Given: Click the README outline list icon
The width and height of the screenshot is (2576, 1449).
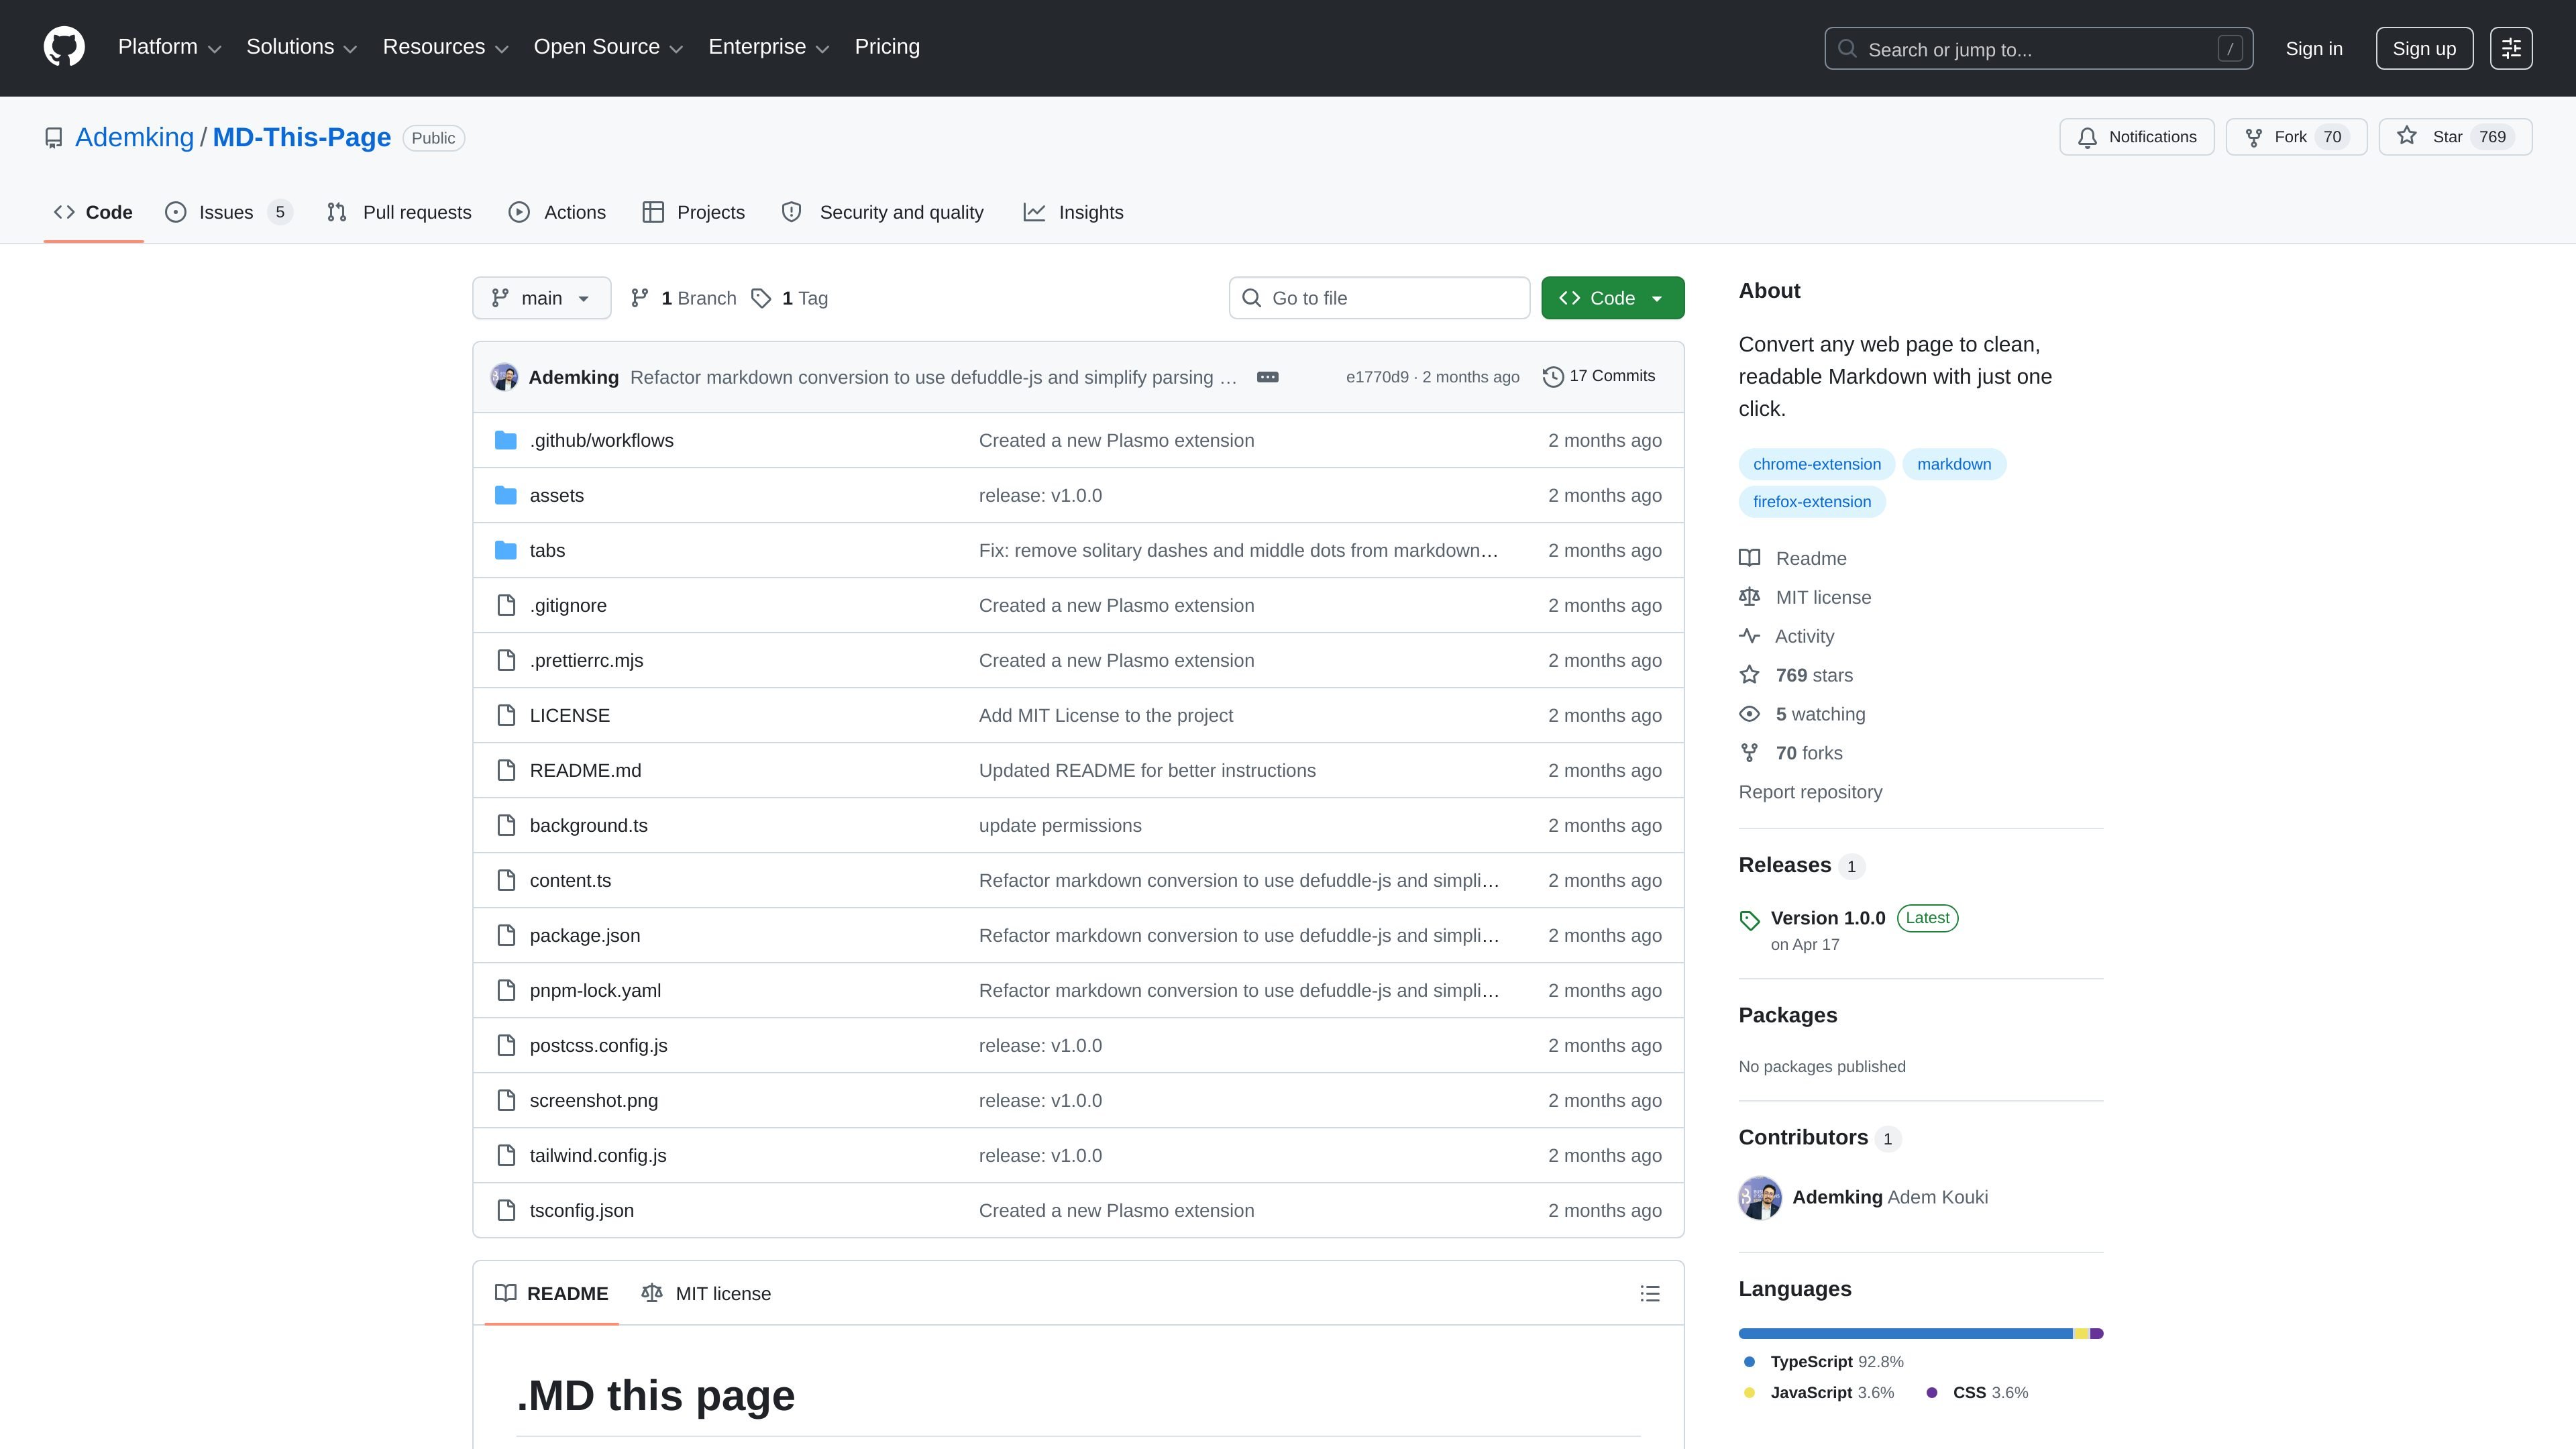Looking at the screenshot, I should coord(1650,1293).
